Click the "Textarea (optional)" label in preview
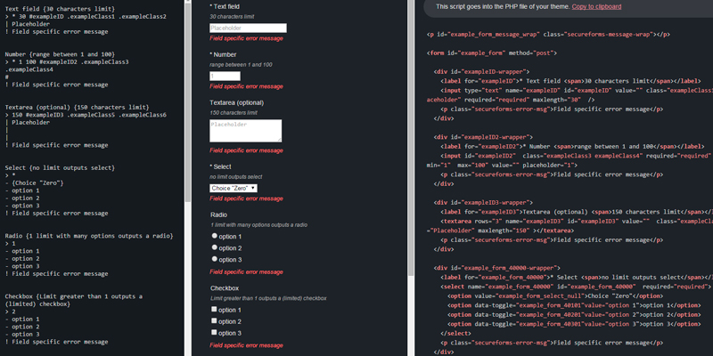This screenshot has height=356, width=713. point(244,103)
